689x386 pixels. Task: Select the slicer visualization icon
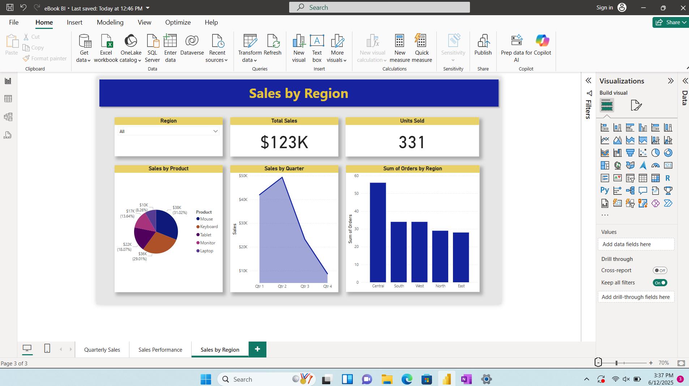630,178
